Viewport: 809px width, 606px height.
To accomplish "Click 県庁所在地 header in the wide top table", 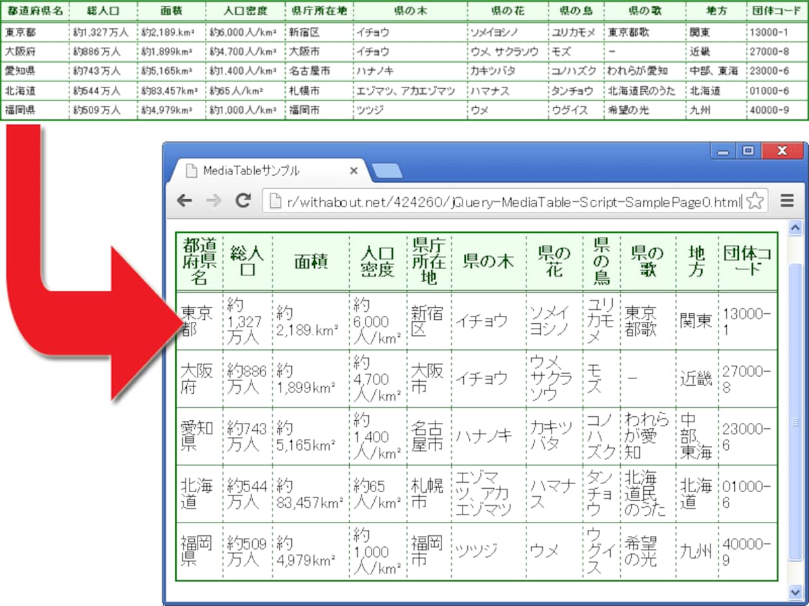I will [319, 11].
